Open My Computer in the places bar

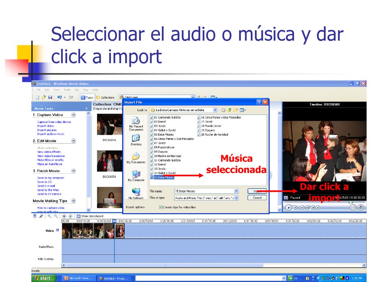[136, 176]
